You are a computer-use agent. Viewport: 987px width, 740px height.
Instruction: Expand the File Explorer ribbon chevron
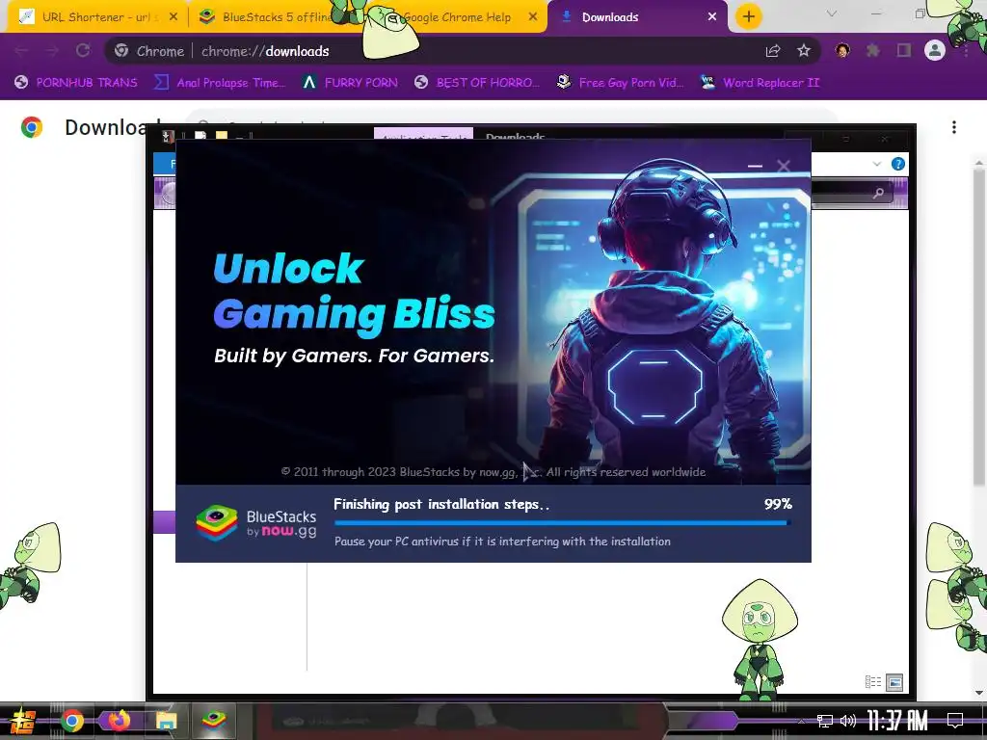point(877,164)
